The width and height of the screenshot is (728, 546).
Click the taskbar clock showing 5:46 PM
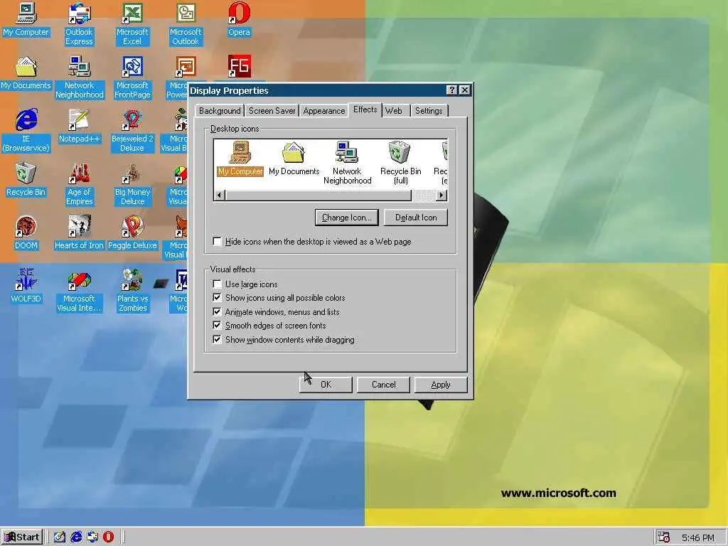pos(698,537)
